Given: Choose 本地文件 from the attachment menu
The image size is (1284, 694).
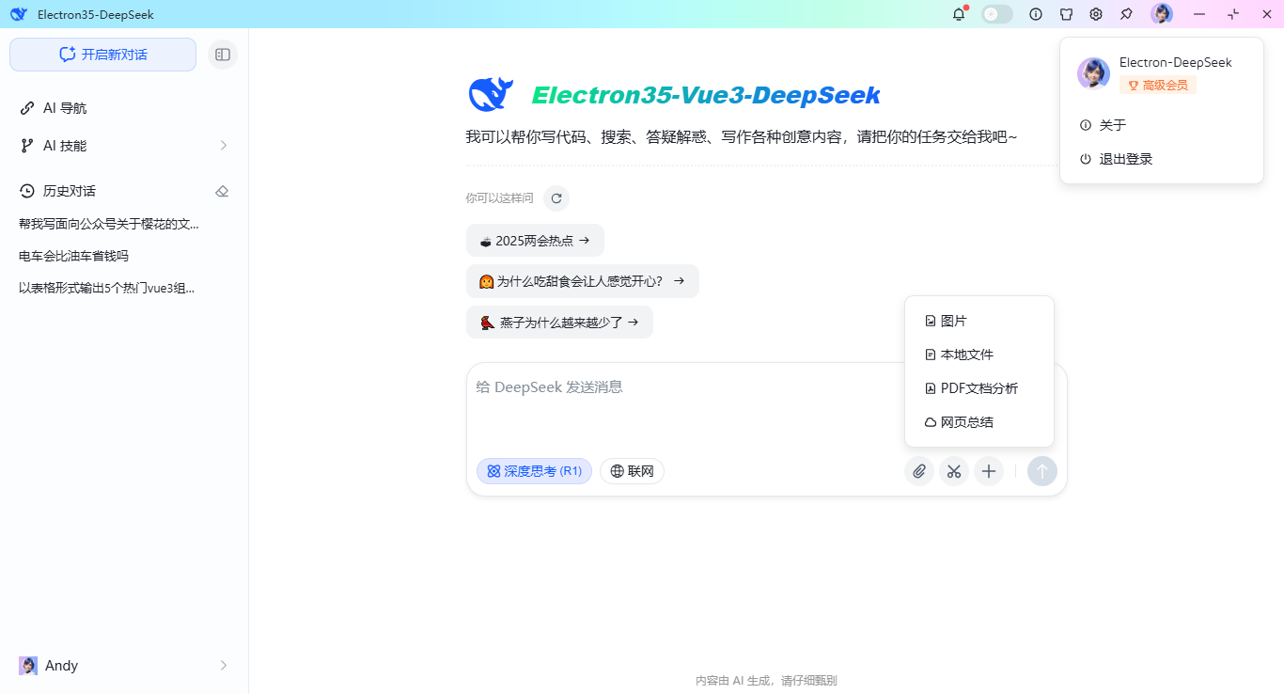Looking at the screenshot, I should 979,355.
